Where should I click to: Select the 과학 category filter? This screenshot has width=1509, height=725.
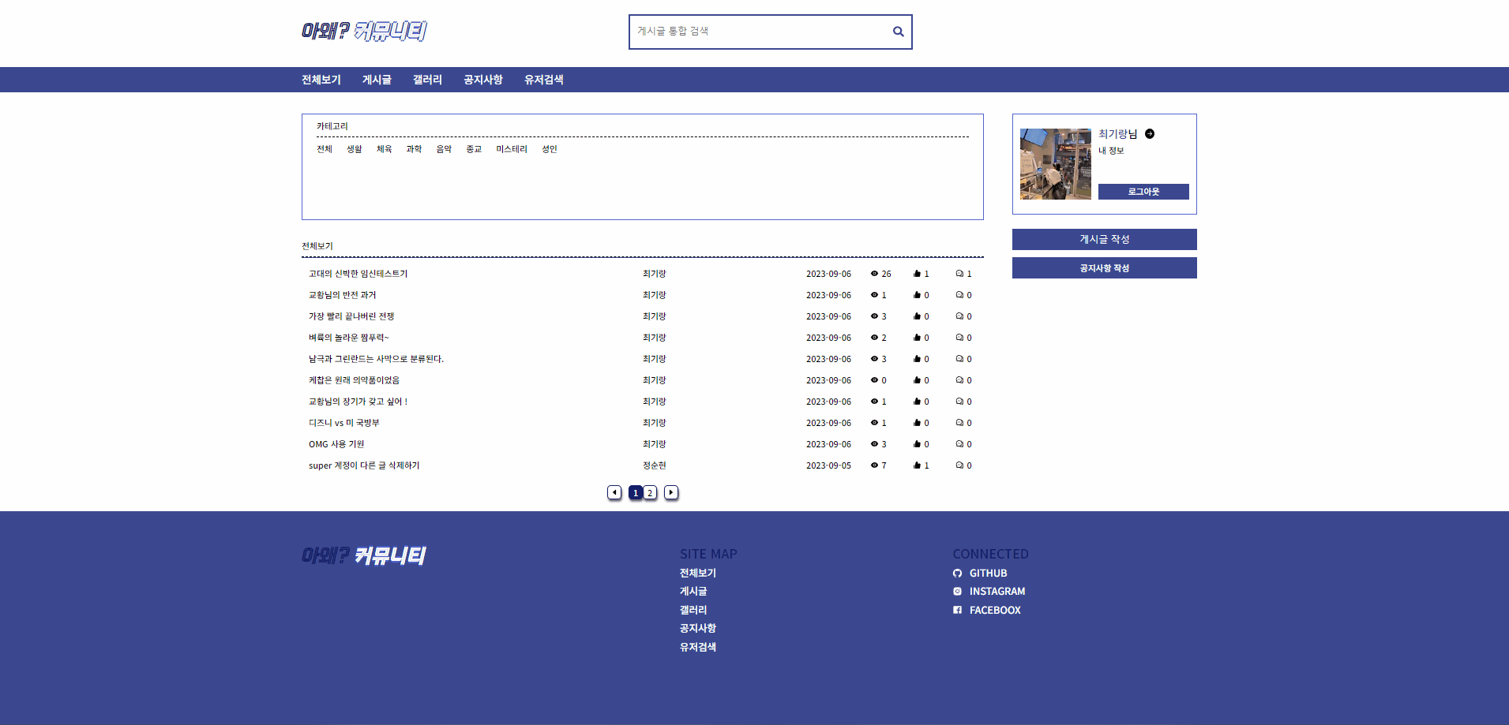[415, 148]
